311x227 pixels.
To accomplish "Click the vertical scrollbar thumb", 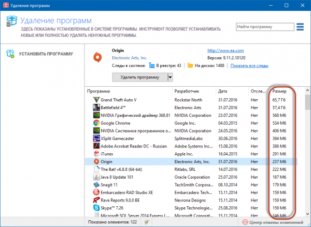I will [307, 102].
